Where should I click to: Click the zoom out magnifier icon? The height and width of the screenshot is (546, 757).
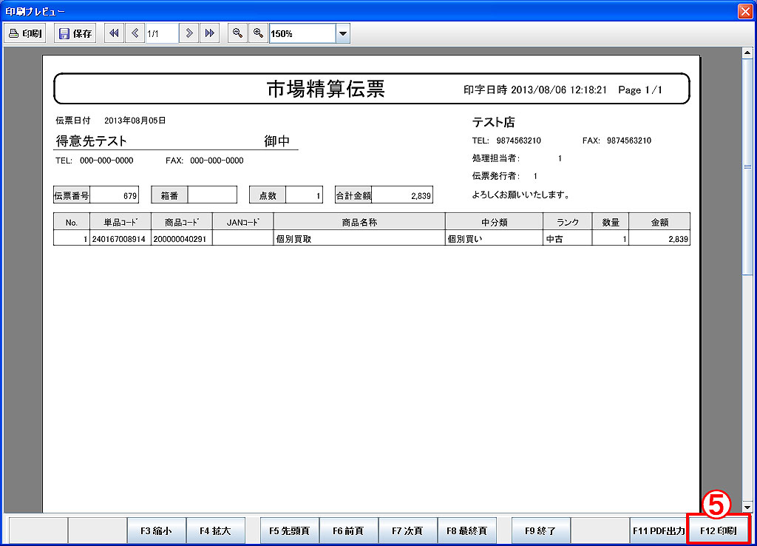click(x=237, y=33)
